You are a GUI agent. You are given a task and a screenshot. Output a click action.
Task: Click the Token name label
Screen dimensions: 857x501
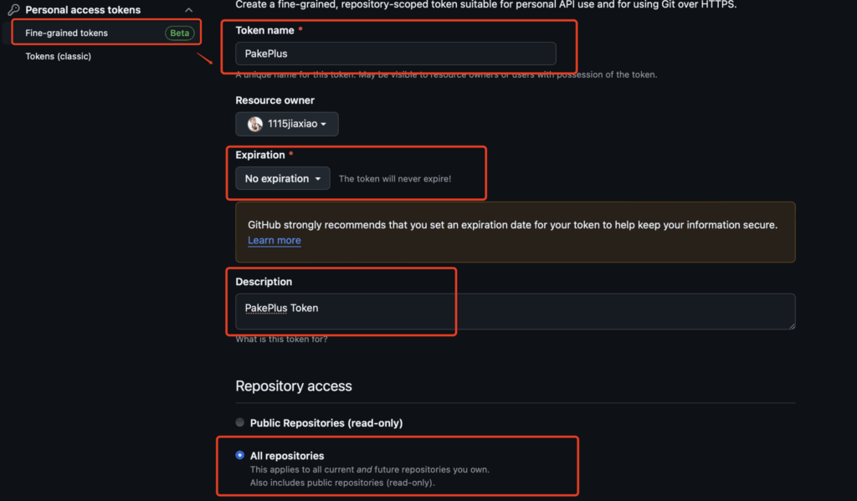(264, 30)
